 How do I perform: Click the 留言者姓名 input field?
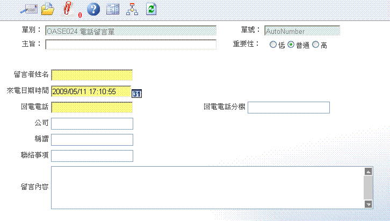92,75
